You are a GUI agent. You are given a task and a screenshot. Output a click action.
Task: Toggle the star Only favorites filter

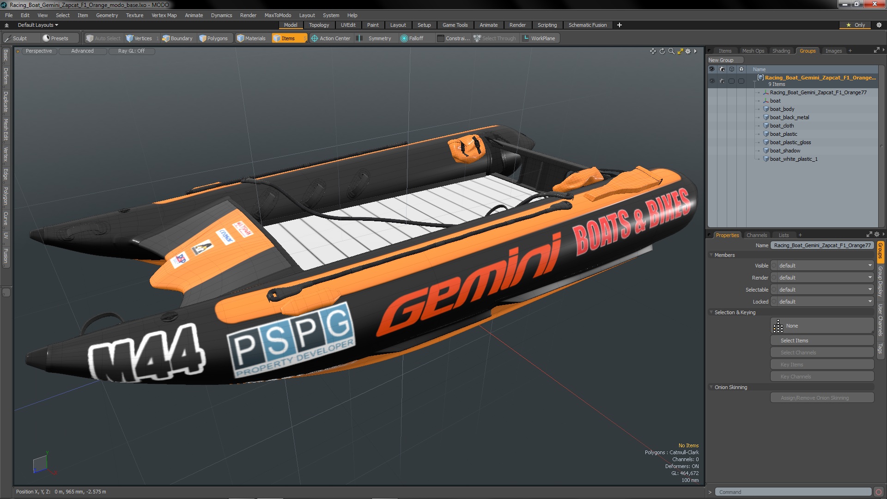click(856, 25)
